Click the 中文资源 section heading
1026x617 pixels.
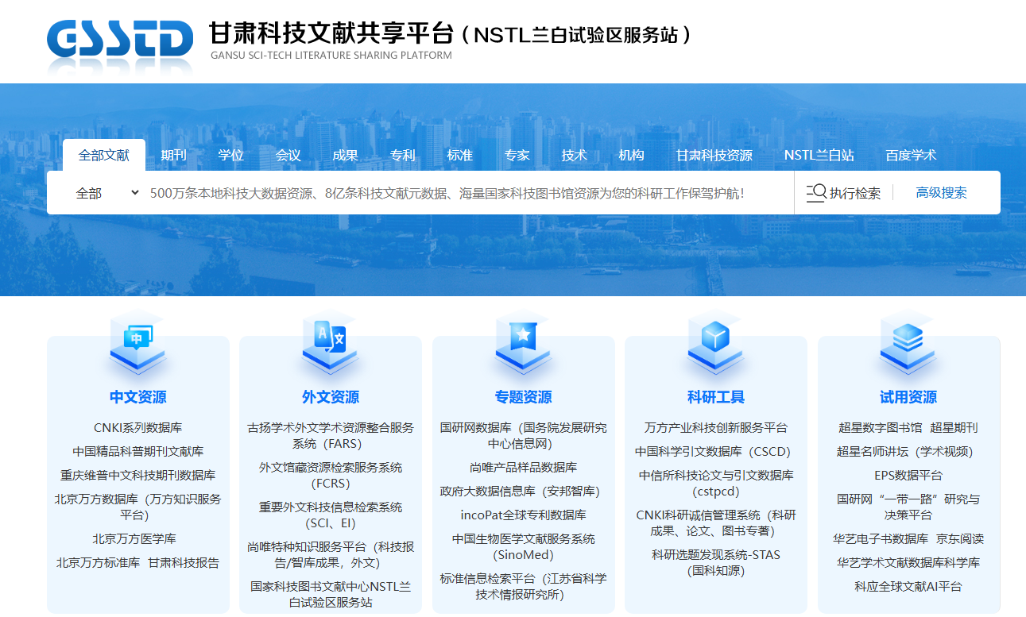[137, 397]
